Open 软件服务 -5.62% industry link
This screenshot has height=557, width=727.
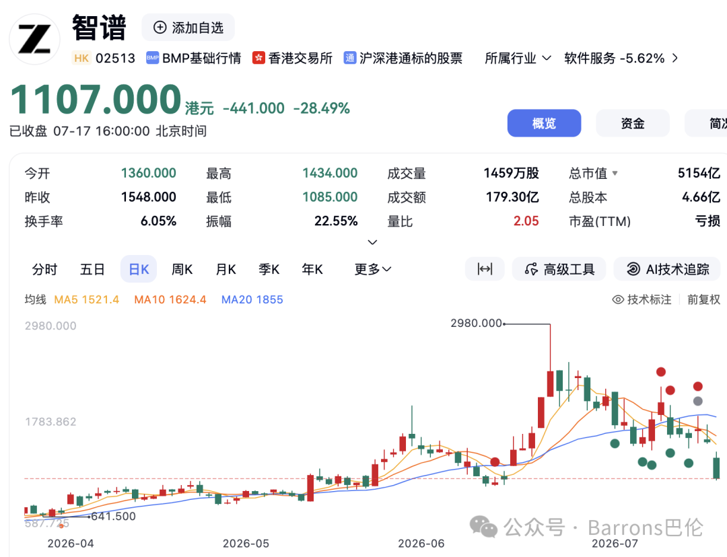[x=615, y=58]
